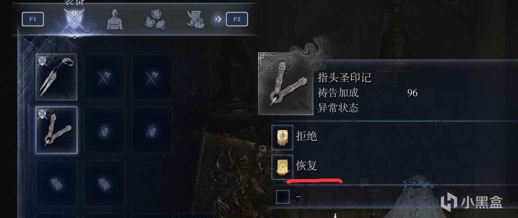Click the 指头圣印记 item preview thumbnail
Screen dimensions: 518x218
click(286, 84)
